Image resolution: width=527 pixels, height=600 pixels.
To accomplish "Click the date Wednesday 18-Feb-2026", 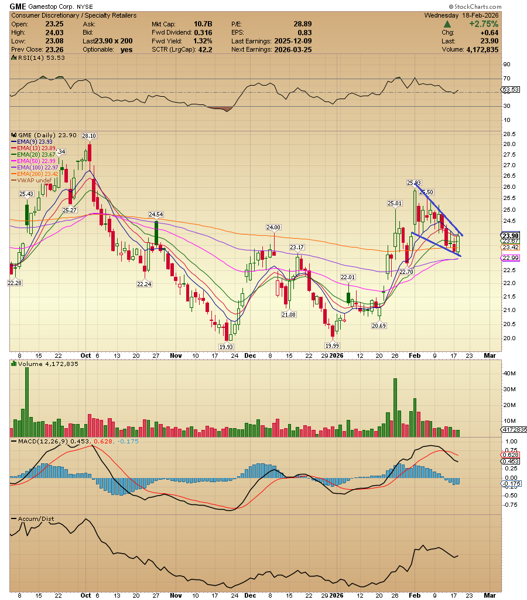I will 461,15.
